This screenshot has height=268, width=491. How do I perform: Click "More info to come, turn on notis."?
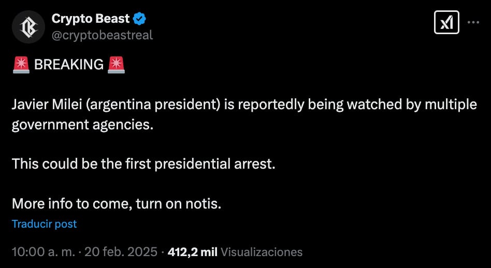click(117, 203)
